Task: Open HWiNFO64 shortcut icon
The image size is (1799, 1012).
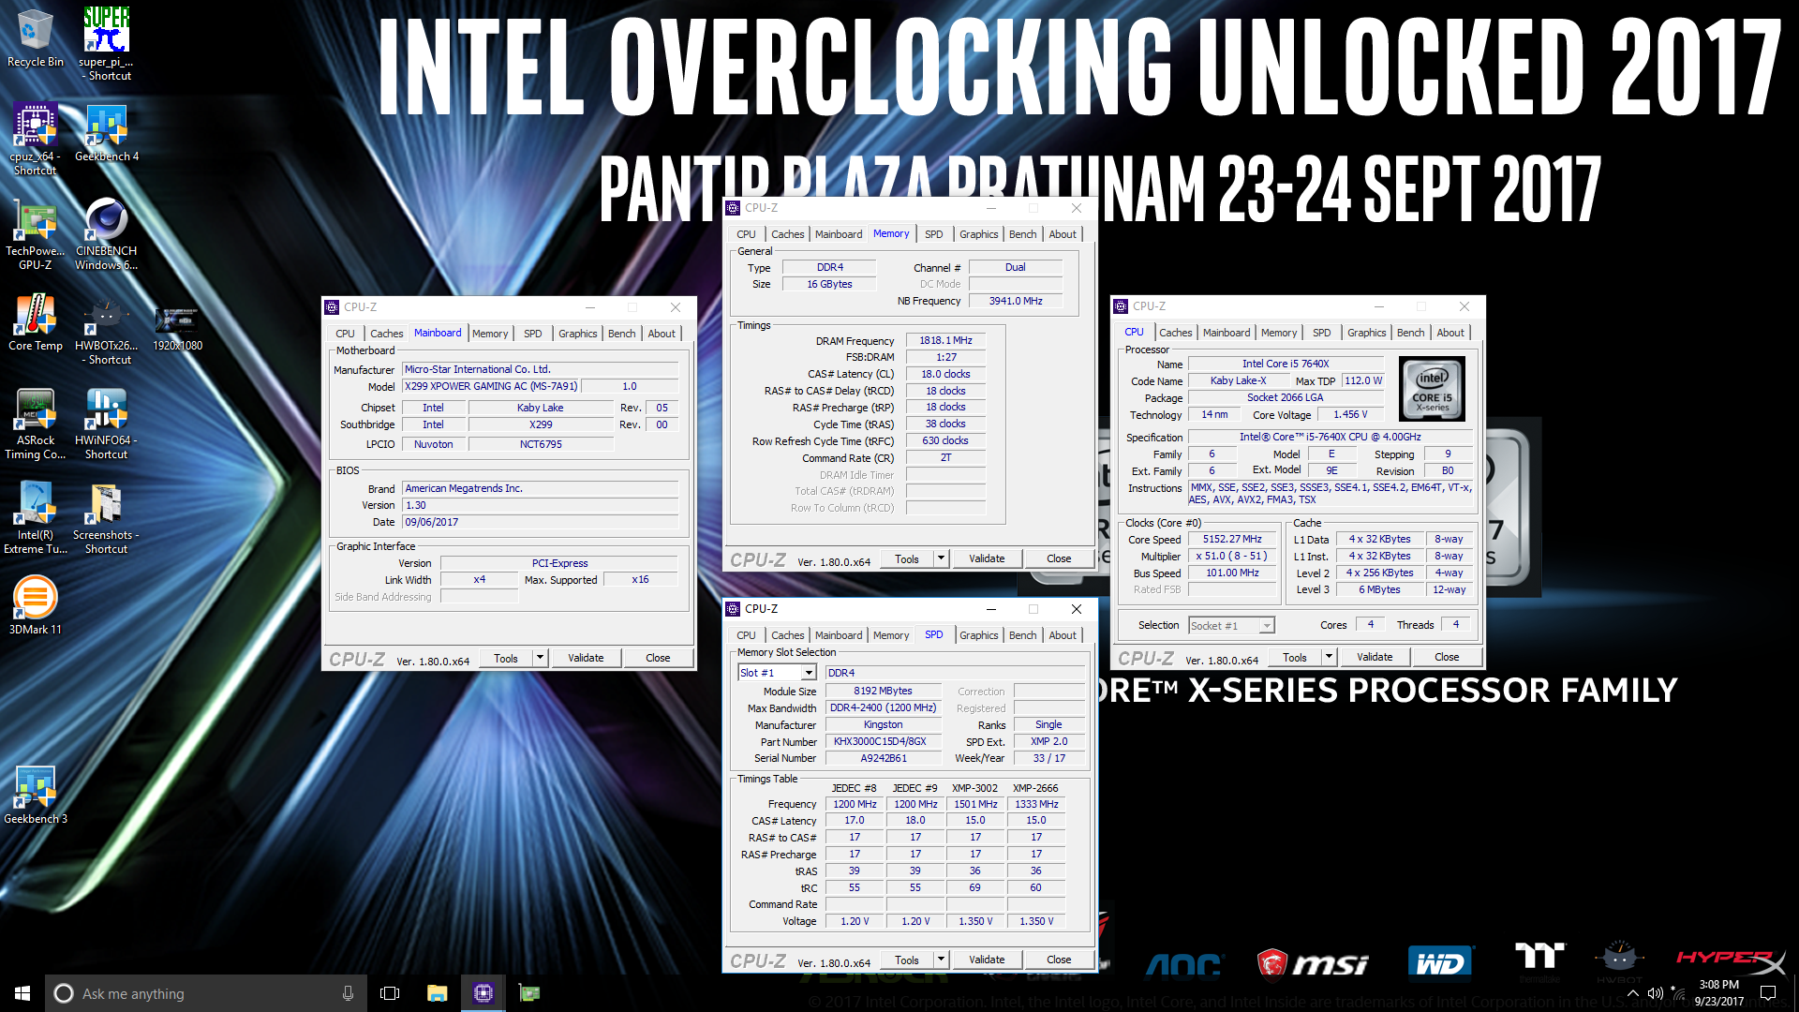Action: coord(107,424)
